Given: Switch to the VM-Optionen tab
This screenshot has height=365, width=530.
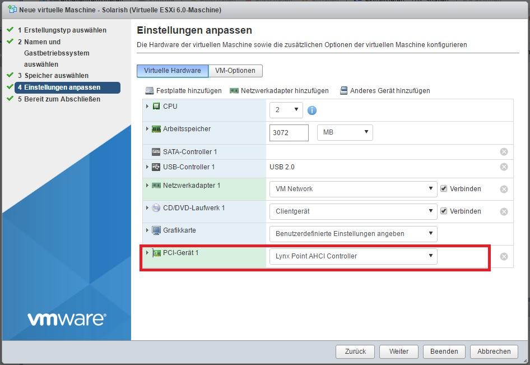Looking at the screenshot, I should click(x=235, y=71).
